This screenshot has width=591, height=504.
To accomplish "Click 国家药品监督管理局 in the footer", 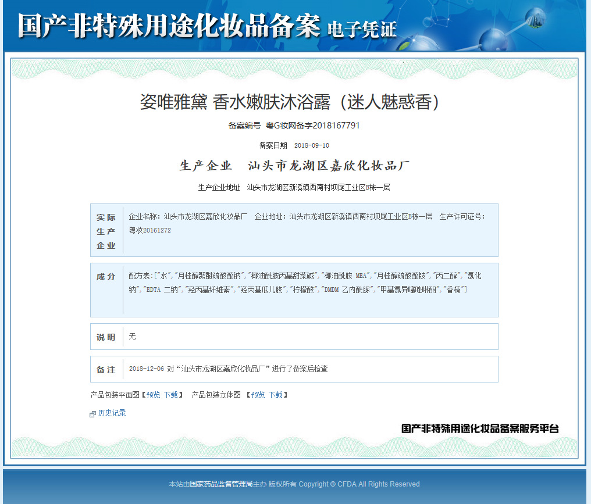I will (221, 484).
